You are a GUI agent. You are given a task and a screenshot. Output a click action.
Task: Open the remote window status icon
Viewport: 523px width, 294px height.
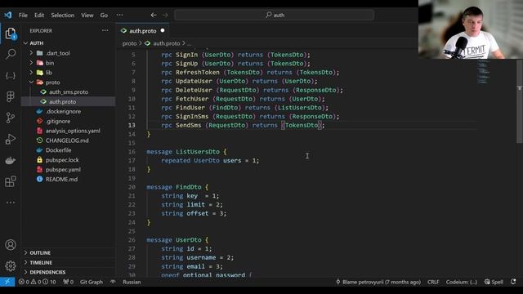point(7,282)
